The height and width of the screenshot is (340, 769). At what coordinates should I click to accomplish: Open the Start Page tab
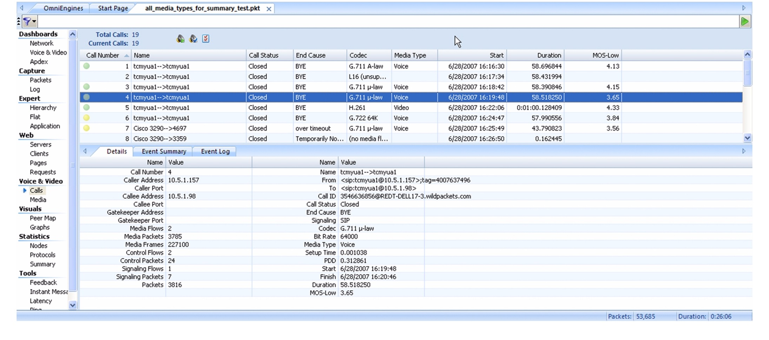pos(113,8)
